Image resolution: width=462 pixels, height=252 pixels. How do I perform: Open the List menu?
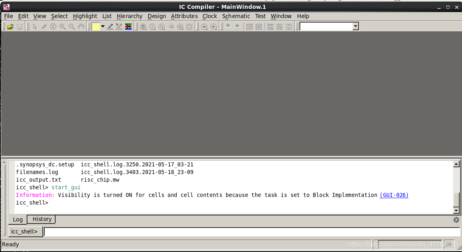107,16
